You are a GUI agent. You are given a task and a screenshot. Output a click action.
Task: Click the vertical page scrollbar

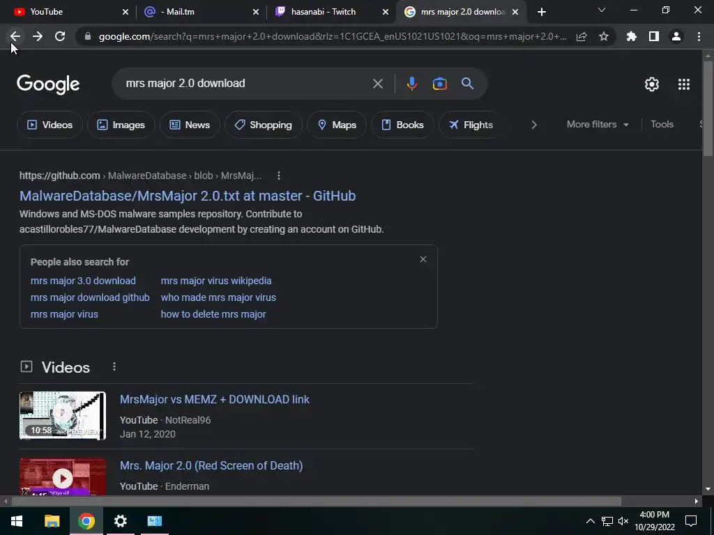(x=708, y=109)
